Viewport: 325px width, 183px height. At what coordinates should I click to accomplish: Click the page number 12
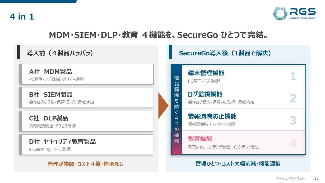(x=317, y=178)
